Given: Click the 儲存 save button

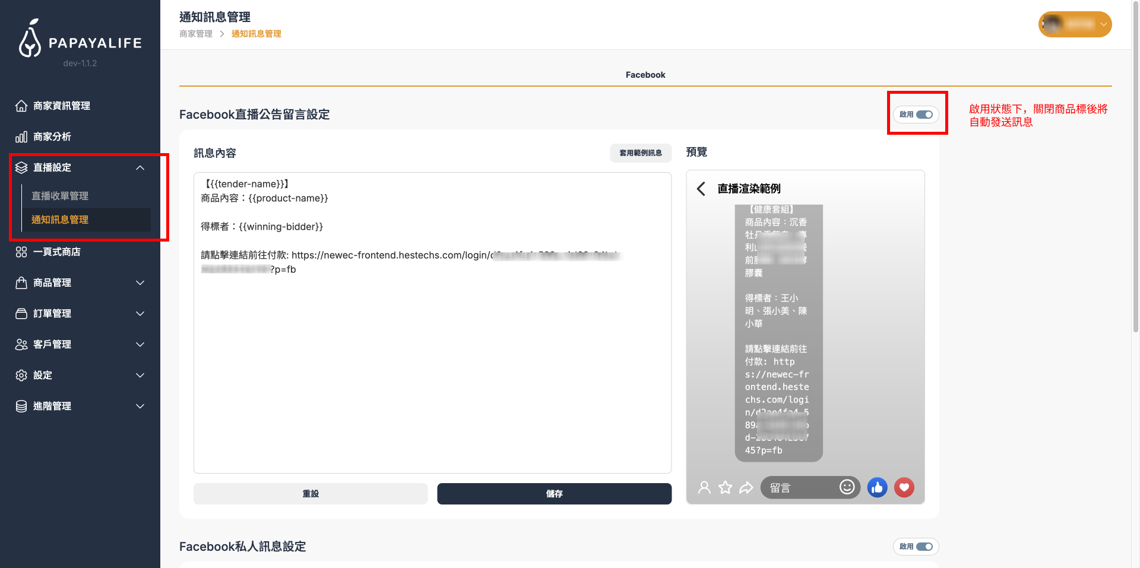Looking at the screenshot, I should point(554,493).
